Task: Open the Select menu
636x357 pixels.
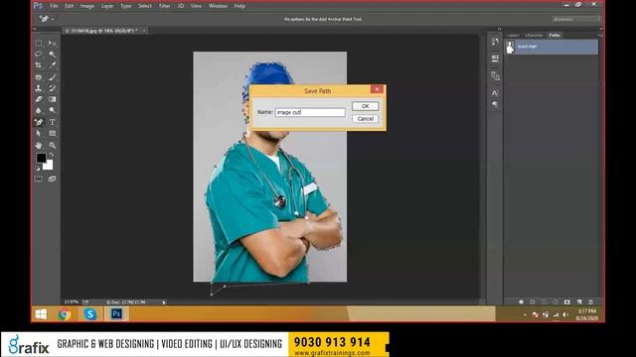Action: [145, 6]
